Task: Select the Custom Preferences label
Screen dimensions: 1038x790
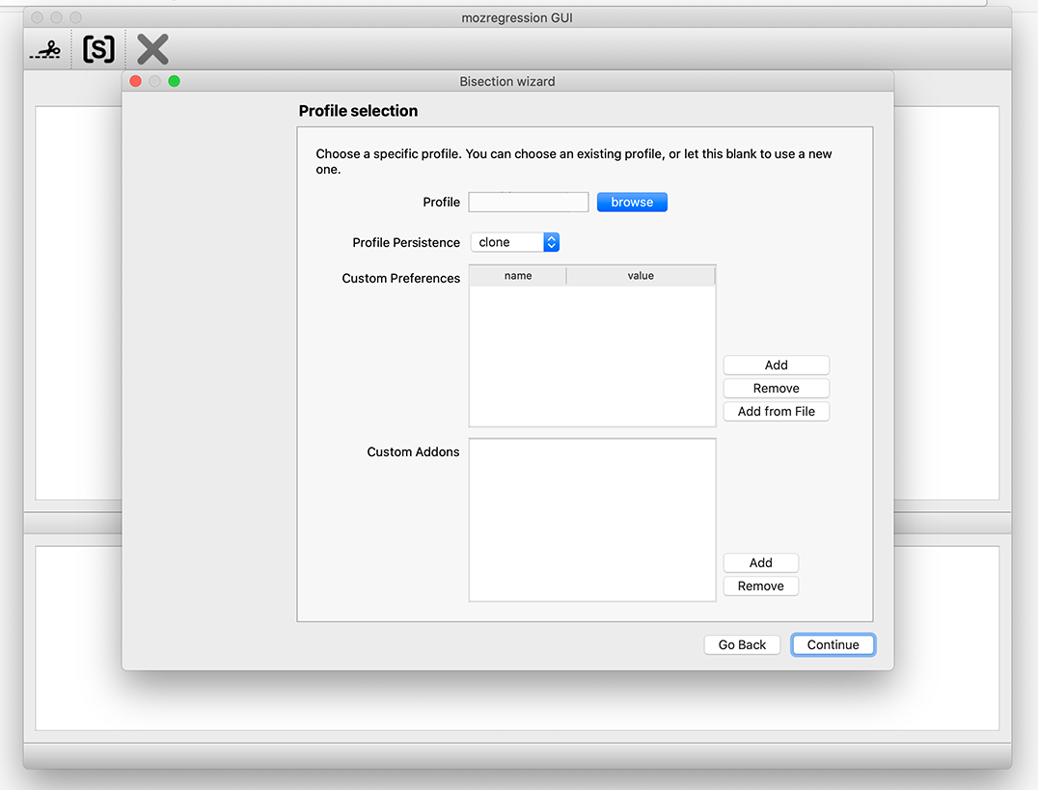Action: [400, 278]
